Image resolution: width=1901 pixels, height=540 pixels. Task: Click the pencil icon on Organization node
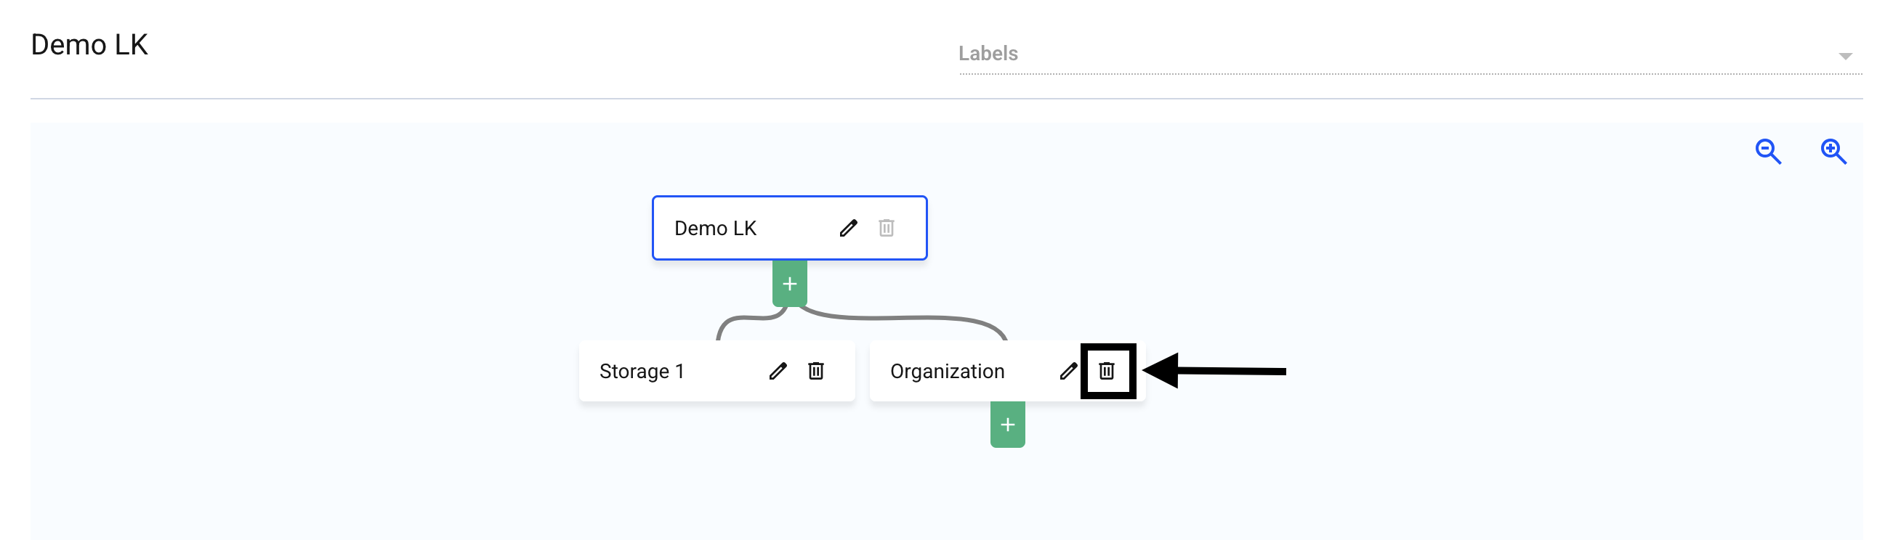tap(1067, 371)
